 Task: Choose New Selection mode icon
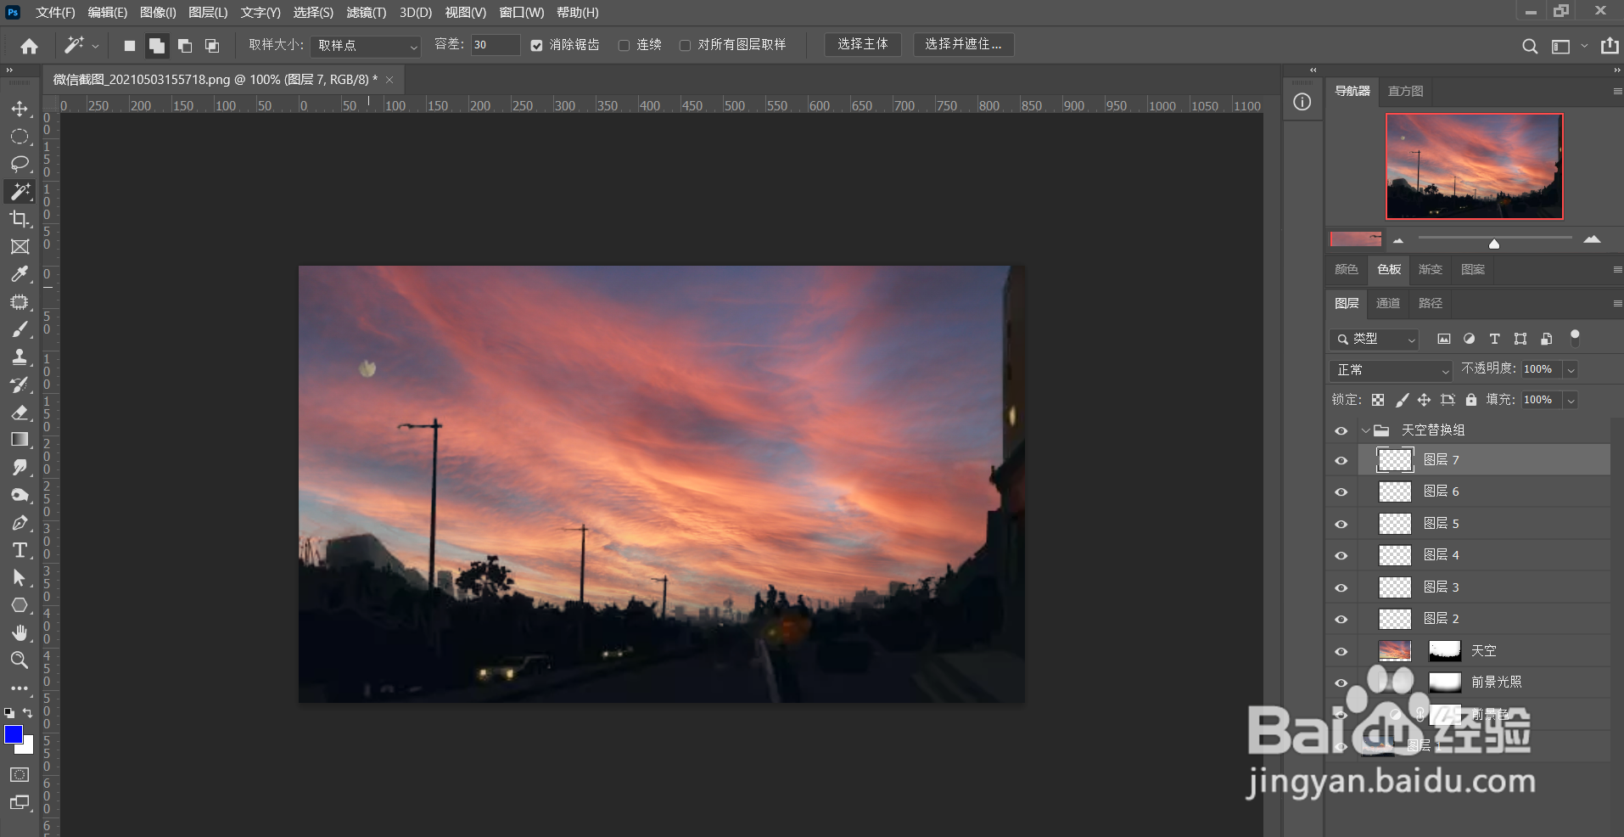[x=130, y=46]
